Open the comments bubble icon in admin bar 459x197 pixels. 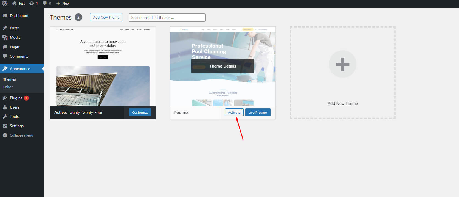pyautogui.click(x=45, y=3)
